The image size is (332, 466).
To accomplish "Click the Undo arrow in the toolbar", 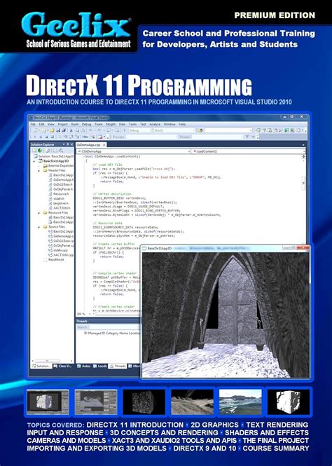I will click(x=90, y=130).
